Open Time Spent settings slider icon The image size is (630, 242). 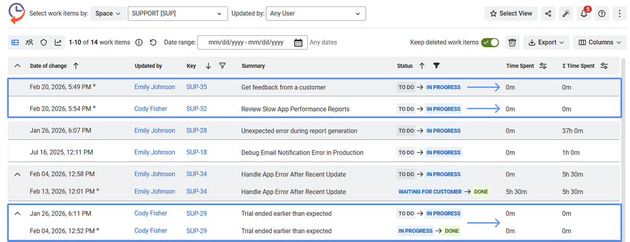543,66
